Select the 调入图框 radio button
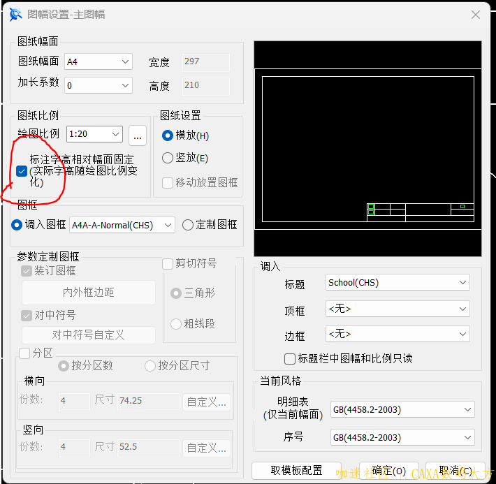This screenshot has height=484, width=496. (17, 225)
